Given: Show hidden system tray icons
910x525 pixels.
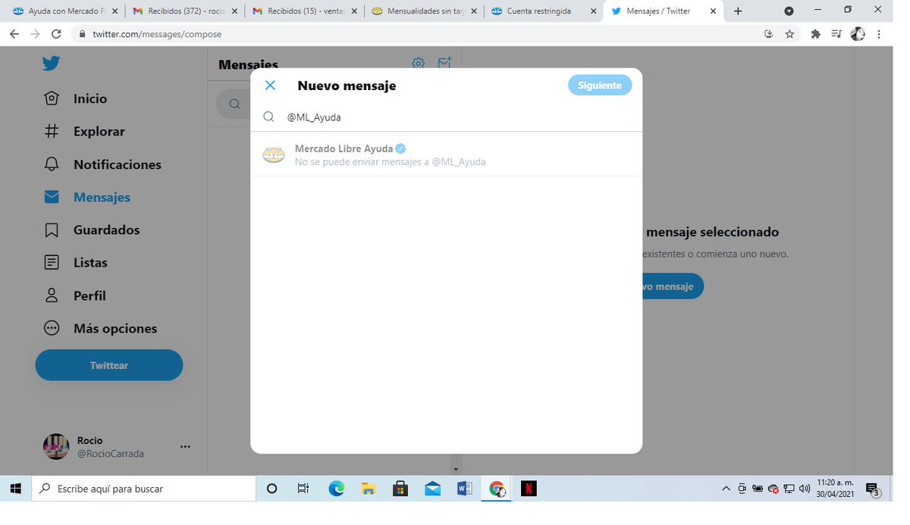Looking at the screenshot, I should coord(726,489).
